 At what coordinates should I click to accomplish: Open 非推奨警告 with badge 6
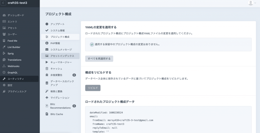point(59,75)
